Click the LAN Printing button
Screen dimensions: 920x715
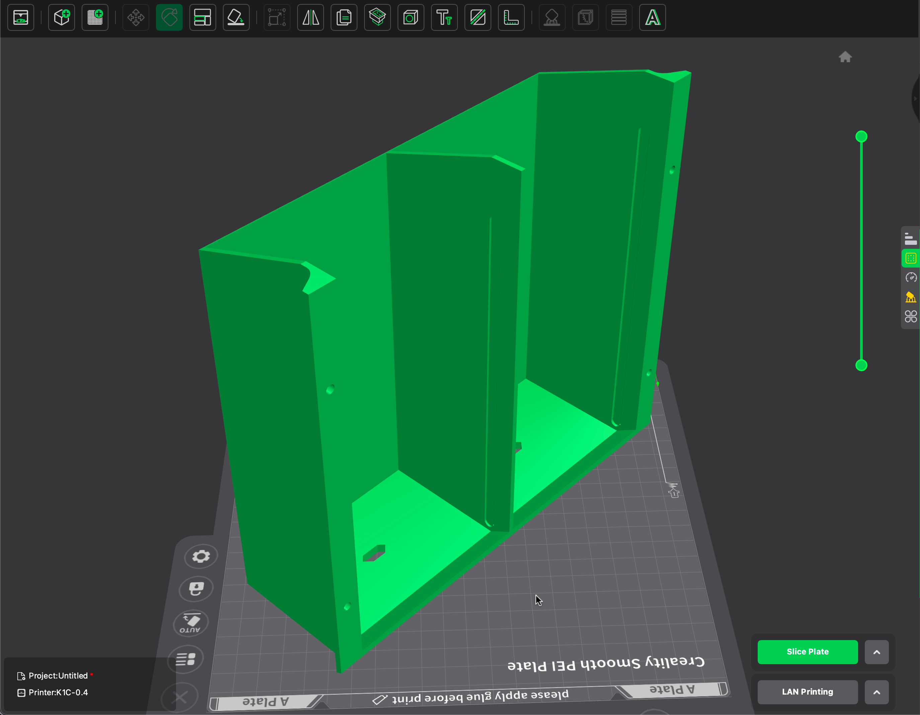coord(808,692)
